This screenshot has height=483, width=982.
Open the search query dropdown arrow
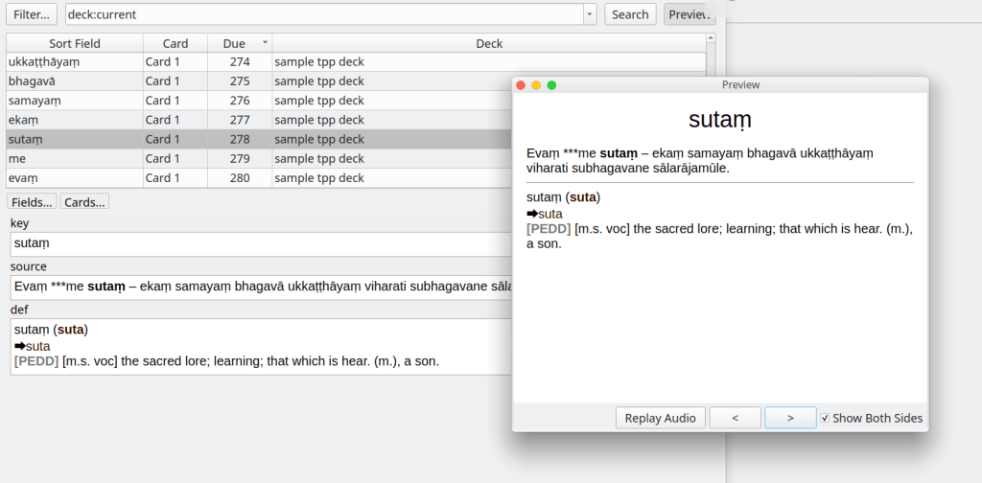589,14
